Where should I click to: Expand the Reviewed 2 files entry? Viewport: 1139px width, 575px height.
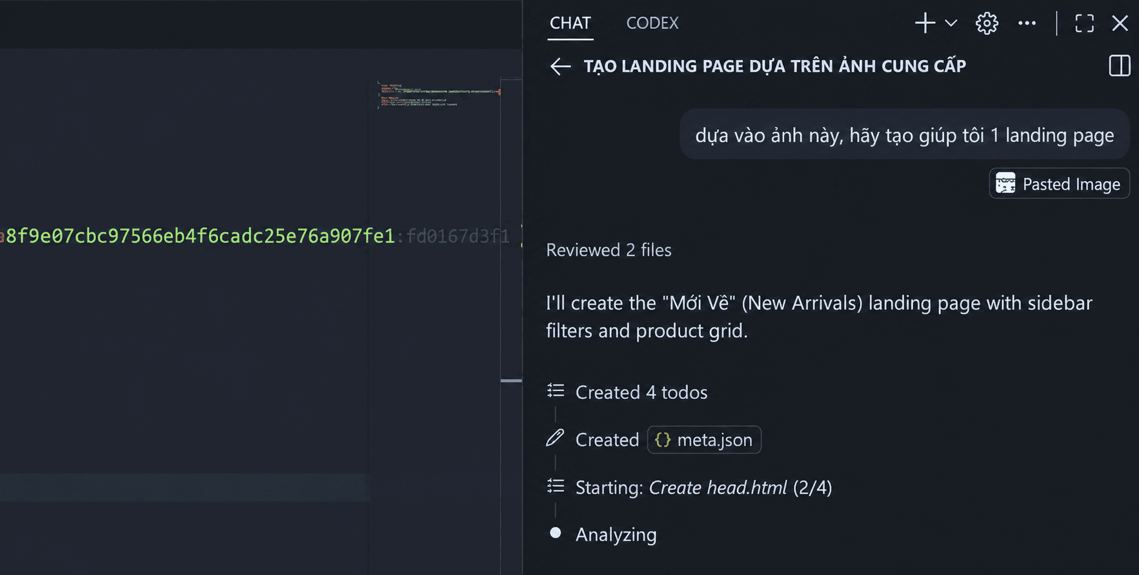pos(609,250)
